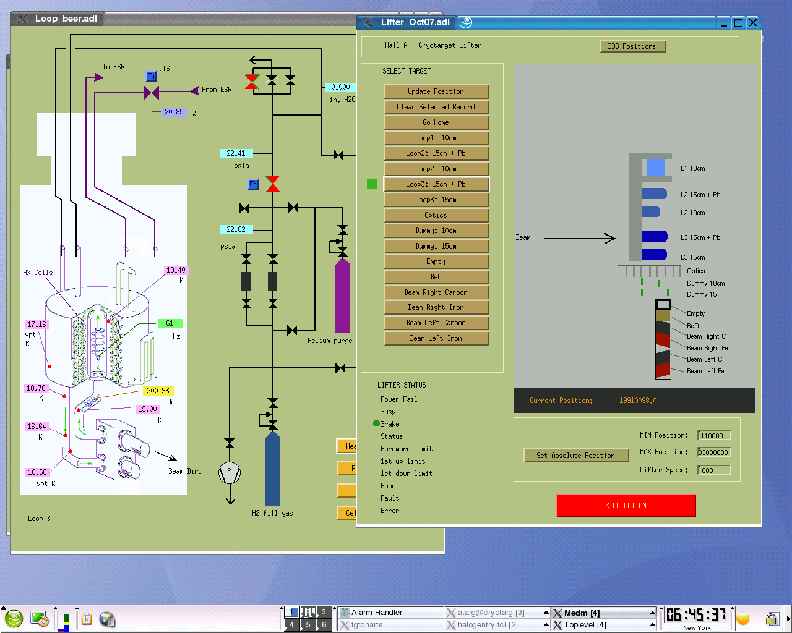Select the BeO target
Viewport: 792px width, 633px height.
click(x=436, y=277)
